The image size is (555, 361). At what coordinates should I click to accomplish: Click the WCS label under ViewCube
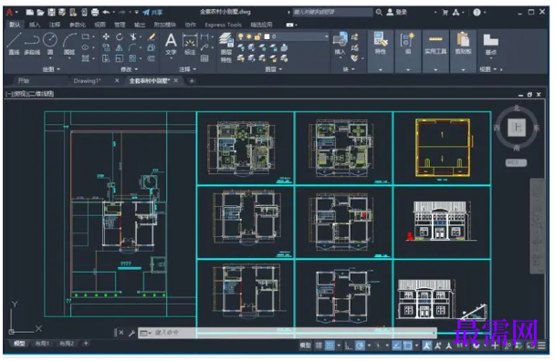tap(516, 162)
